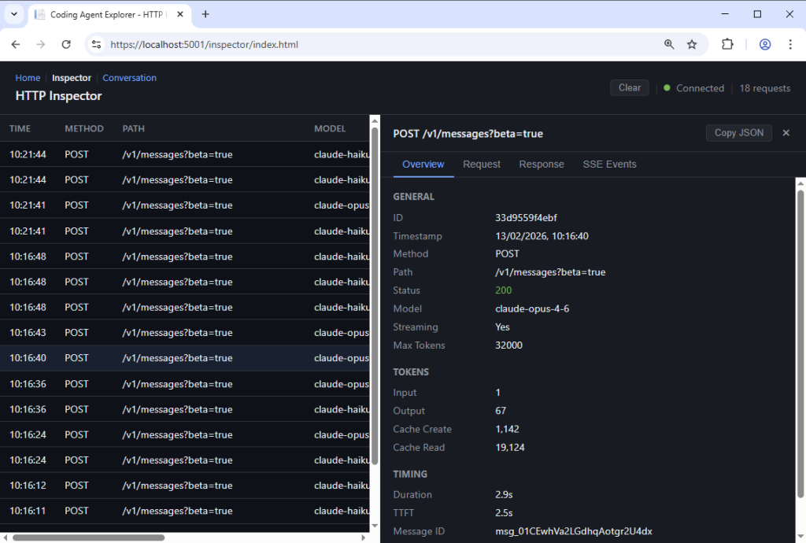Open a new browser tab

[205, 14]
